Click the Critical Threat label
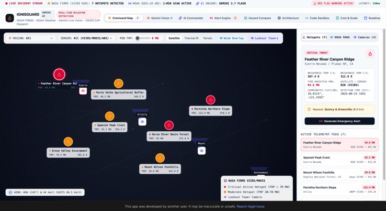Image resolution: width=386 pixels, height=211 pixels. (317, 53)
